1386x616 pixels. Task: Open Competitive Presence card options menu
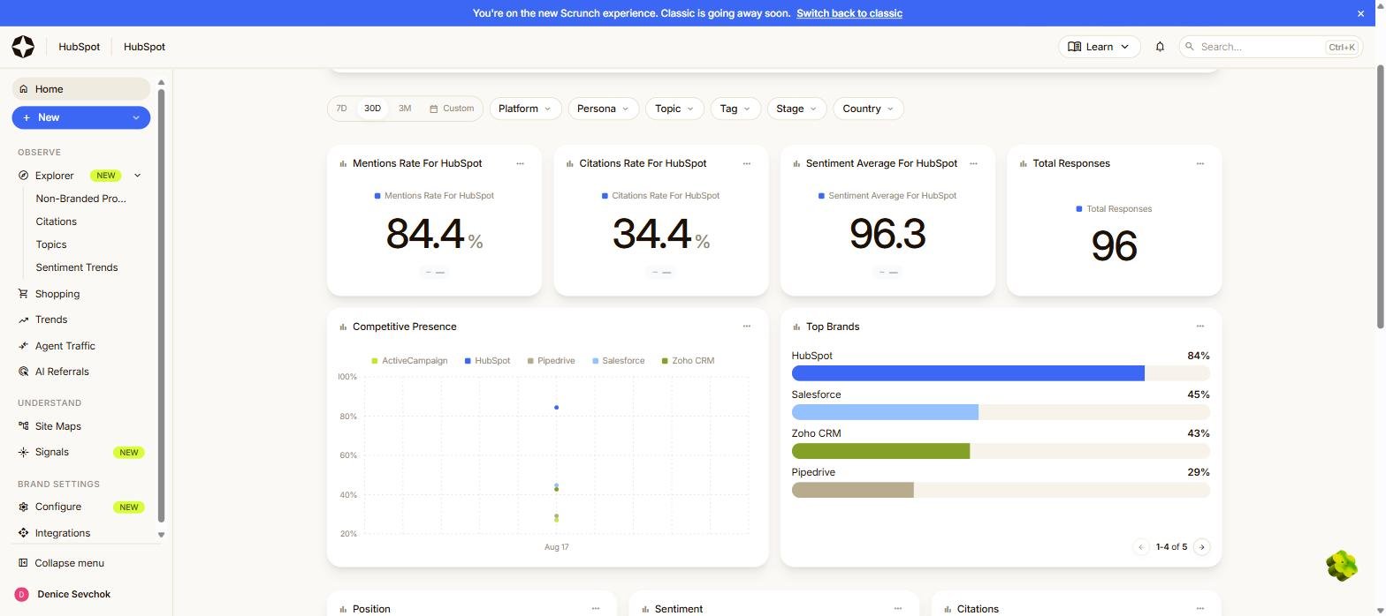tap(746, 327)
